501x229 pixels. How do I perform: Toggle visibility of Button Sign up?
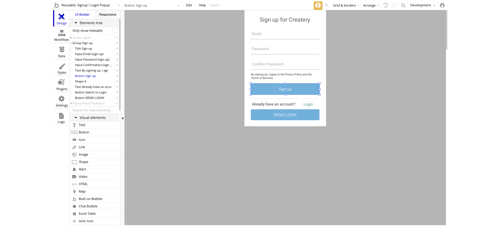[117, 76]
